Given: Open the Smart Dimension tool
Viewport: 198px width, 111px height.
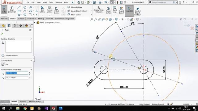Looking at the screenshot, I should [12, 10].
